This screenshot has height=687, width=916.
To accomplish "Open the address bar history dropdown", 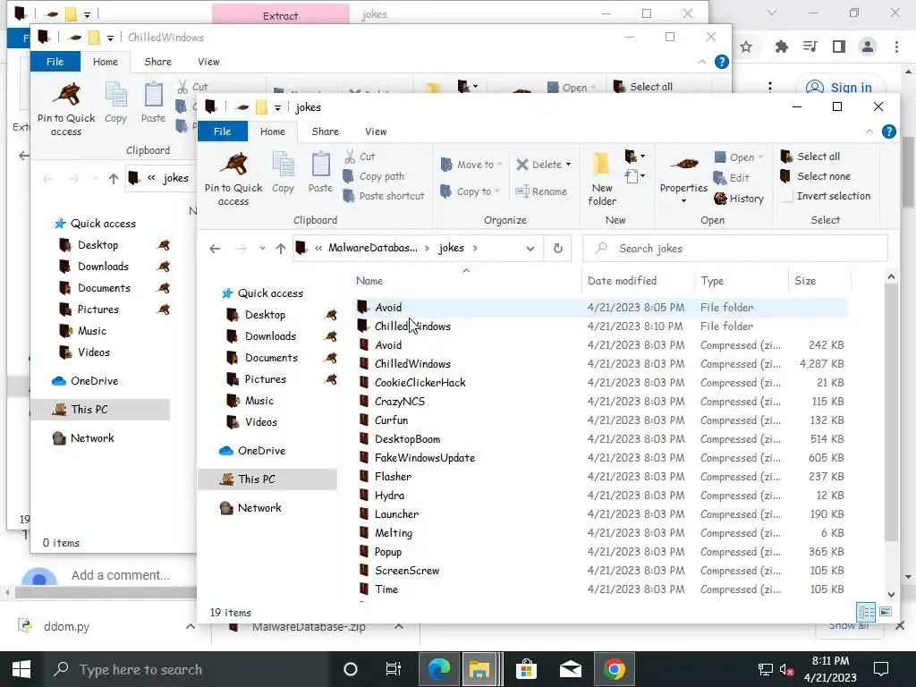I will click(530, 249).
